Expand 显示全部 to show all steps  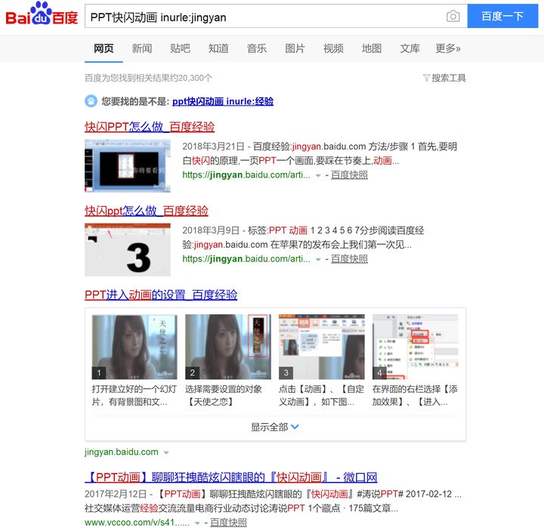[275, 427]
